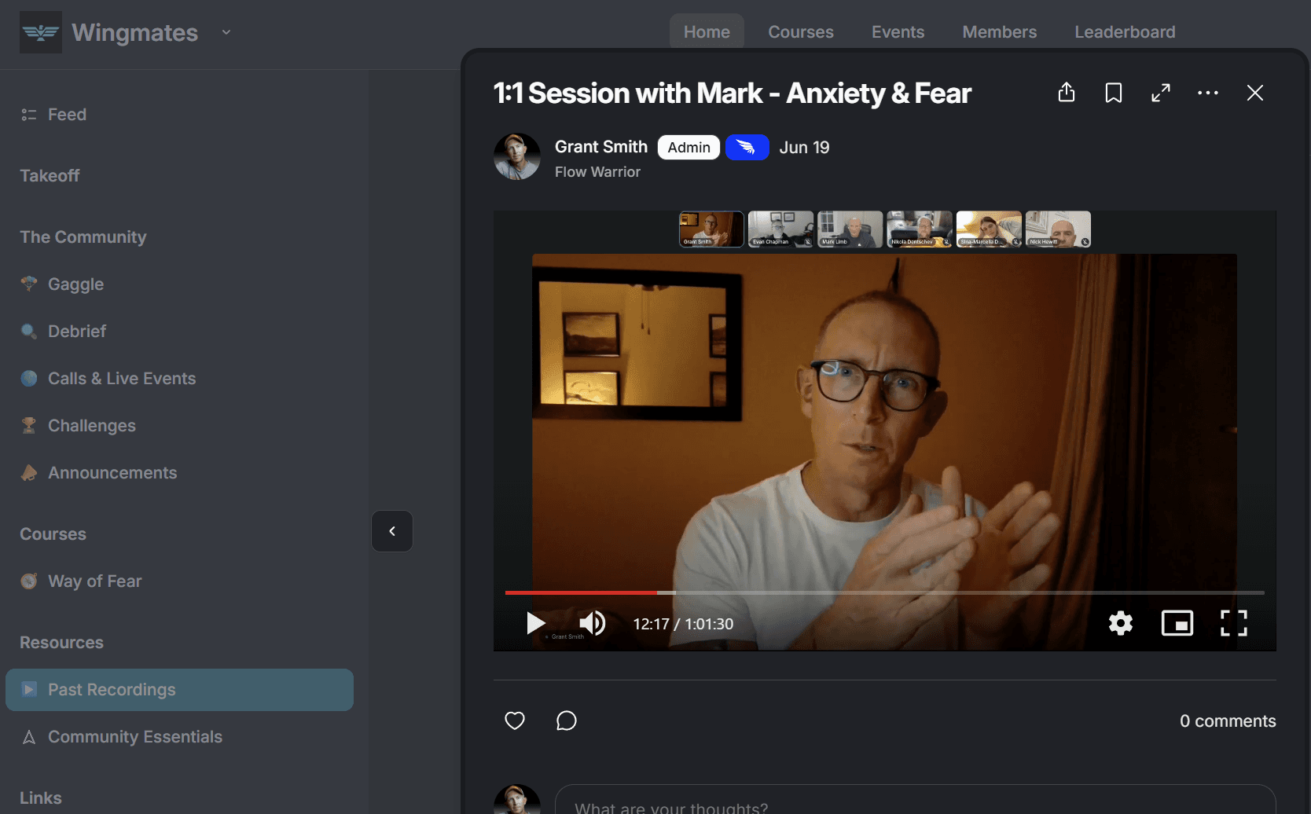Screen dimensions: 1311x814
Task: Enable picture-in-picture mode
Action: click(1177, 623)
